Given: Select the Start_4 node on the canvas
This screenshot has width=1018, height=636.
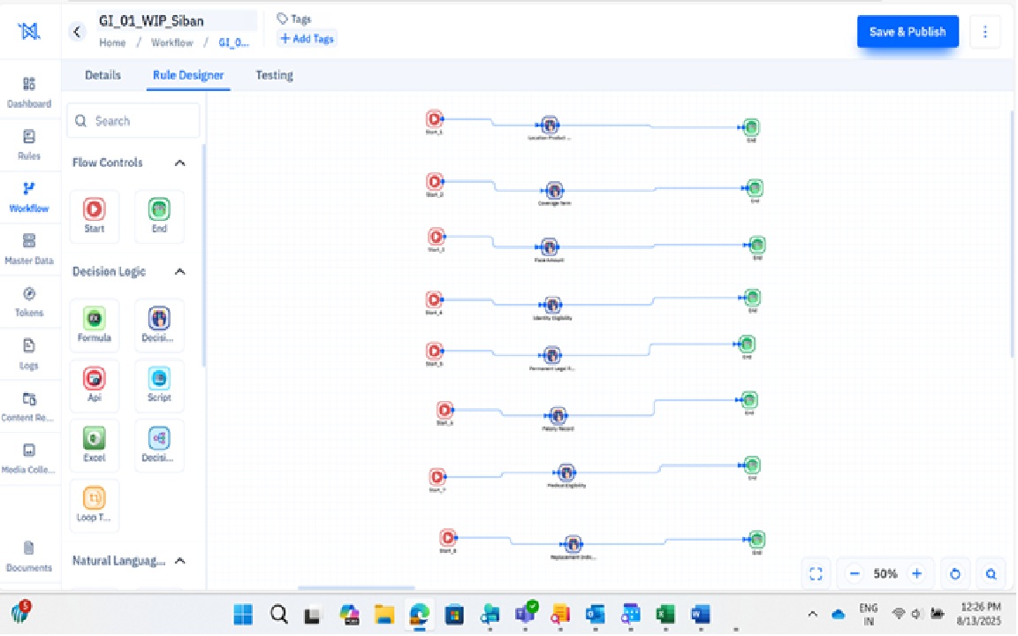Looking at the screenshot, I should coord(435,299).
